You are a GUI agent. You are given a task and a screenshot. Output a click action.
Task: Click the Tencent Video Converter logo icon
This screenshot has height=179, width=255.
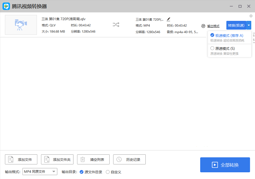[x=6, y=6]
